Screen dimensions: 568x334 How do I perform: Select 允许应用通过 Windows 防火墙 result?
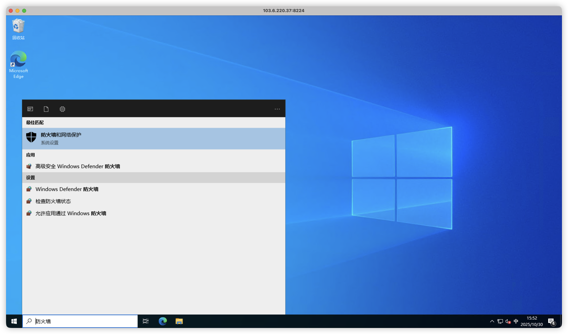point(70,213)
